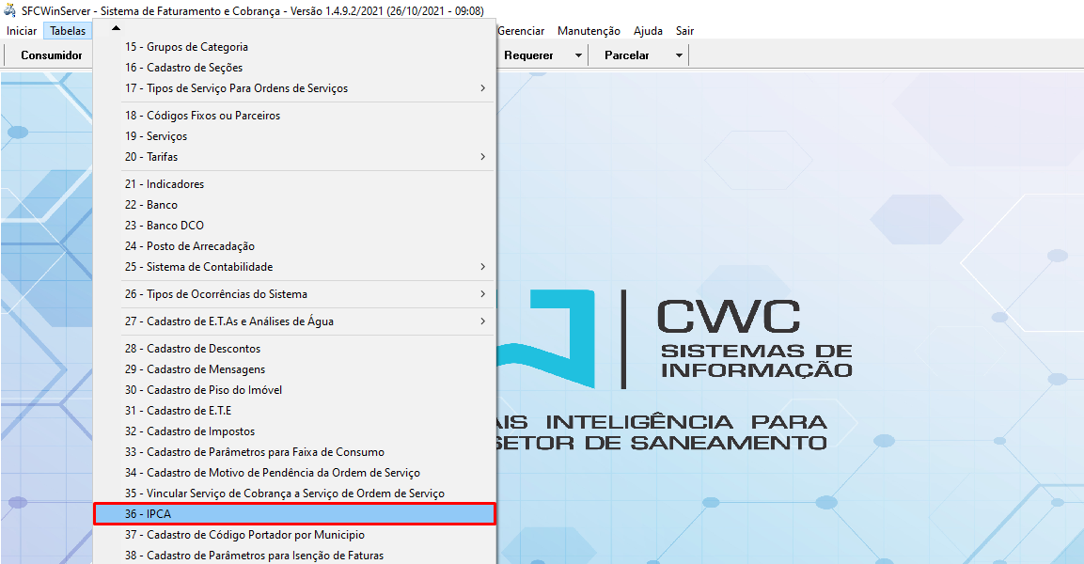The width and height of the screenshot is (1084, 564).
Task: Click the SFCWinServer application icon in title bar
Action: point(9,9)
